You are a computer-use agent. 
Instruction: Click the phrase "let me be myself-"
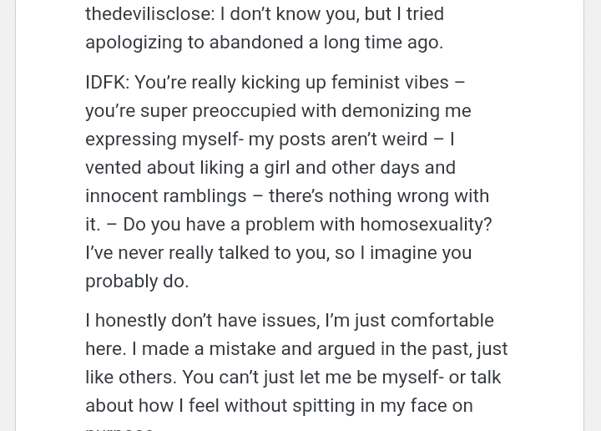click(371, 378)
